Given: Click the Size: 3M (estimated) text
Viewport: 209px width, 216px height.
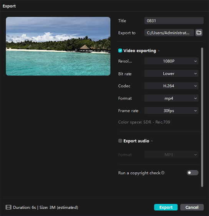Looking at the screenshot, I should 59,207.
